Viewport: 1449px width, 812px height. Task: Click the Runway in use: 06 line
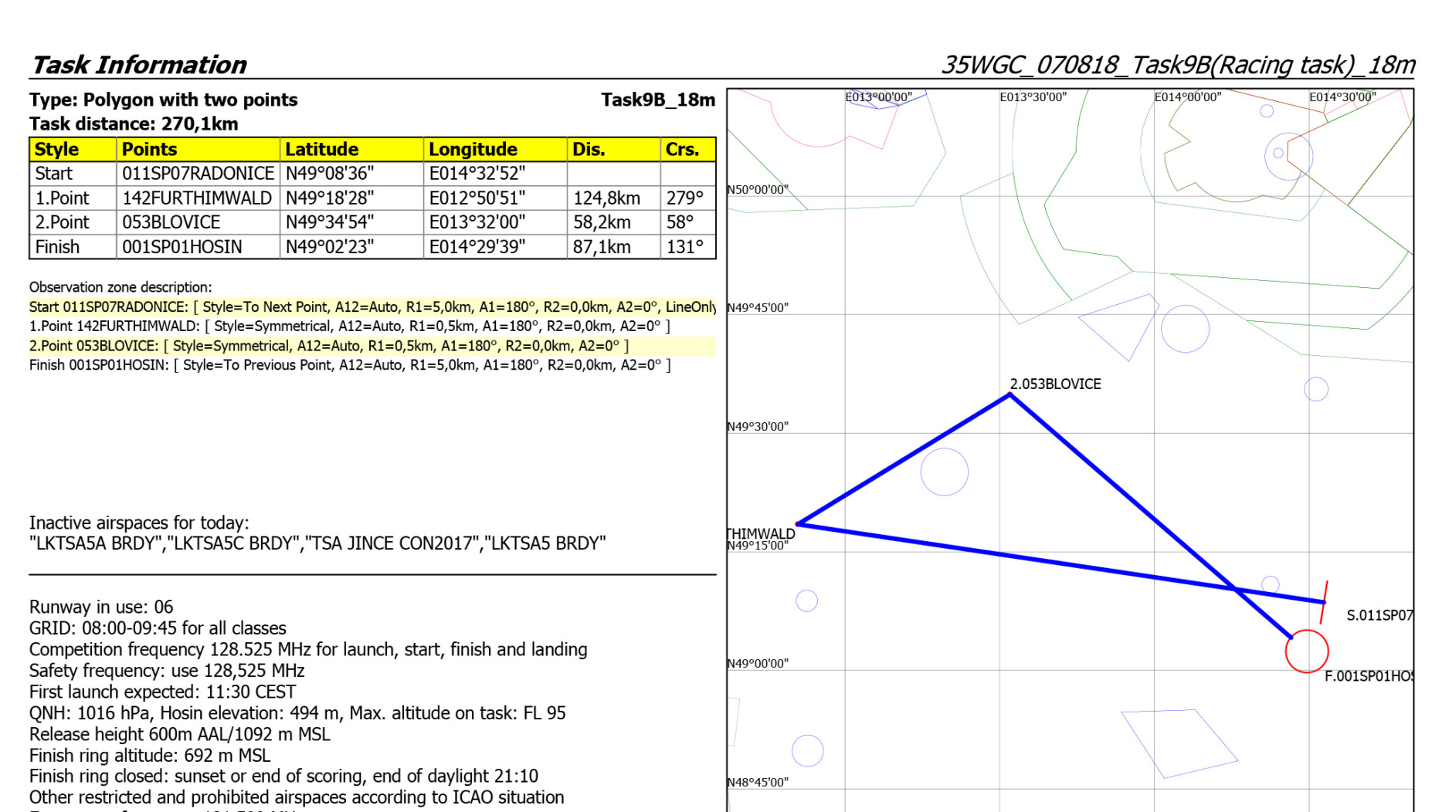(x=101, y=607)
